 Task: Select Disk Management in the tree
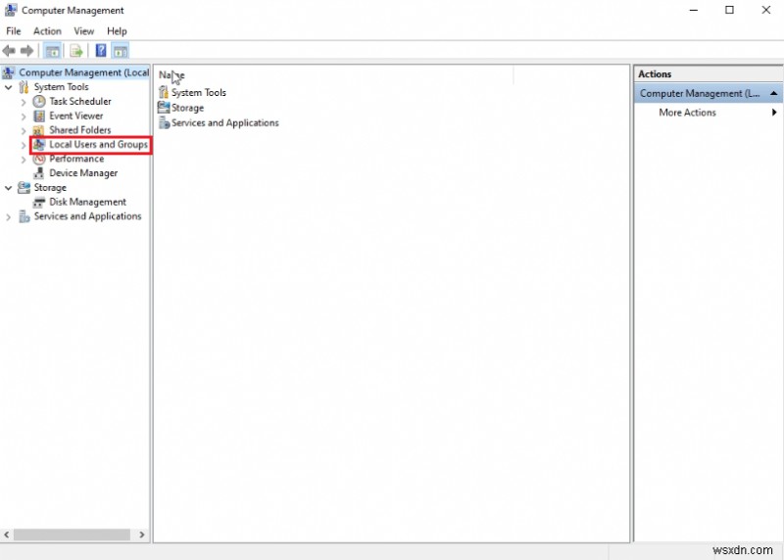(x=87, y=203)
